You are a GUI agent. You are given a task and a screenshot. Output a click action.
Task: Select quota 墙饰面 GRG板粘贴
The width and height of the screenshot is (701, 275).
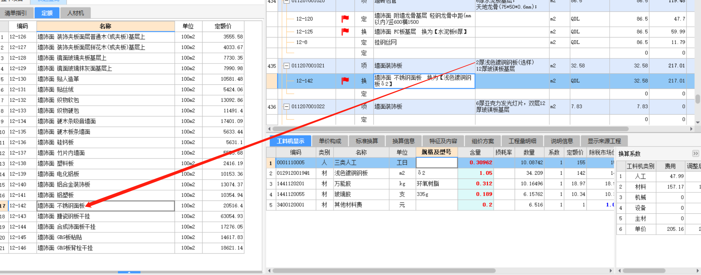coord(106,237)
